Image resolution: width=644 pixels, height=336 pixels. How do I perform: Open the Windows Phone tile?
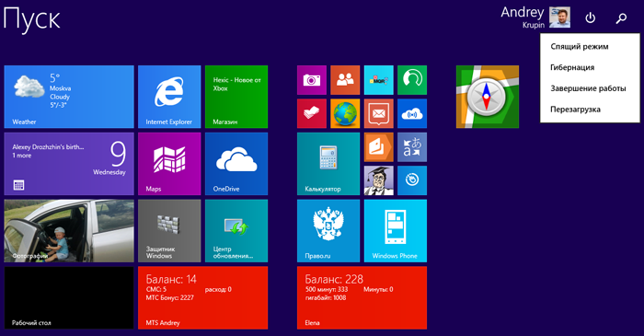(395, 231)
